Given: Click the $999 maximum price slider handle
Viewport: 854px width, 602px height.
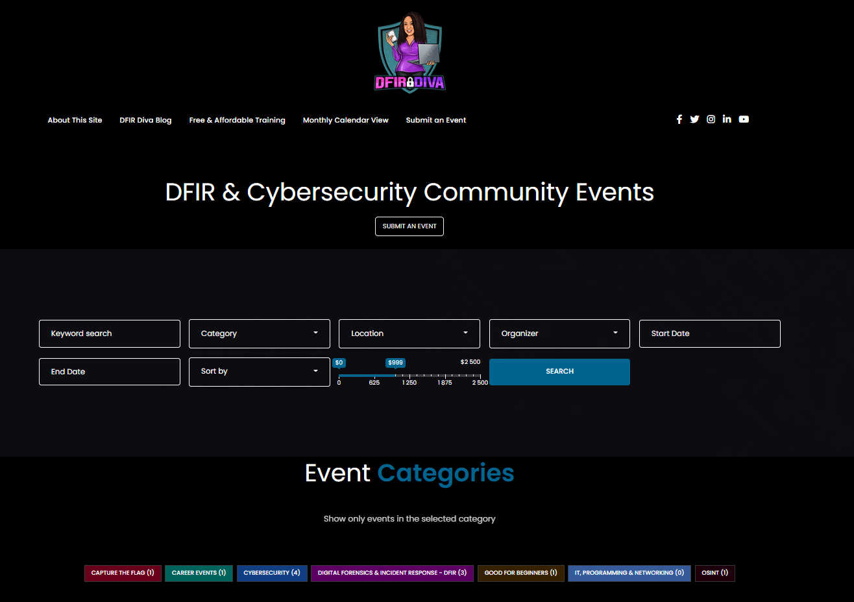Looking at the screenshot, I should tap(395, 363).
